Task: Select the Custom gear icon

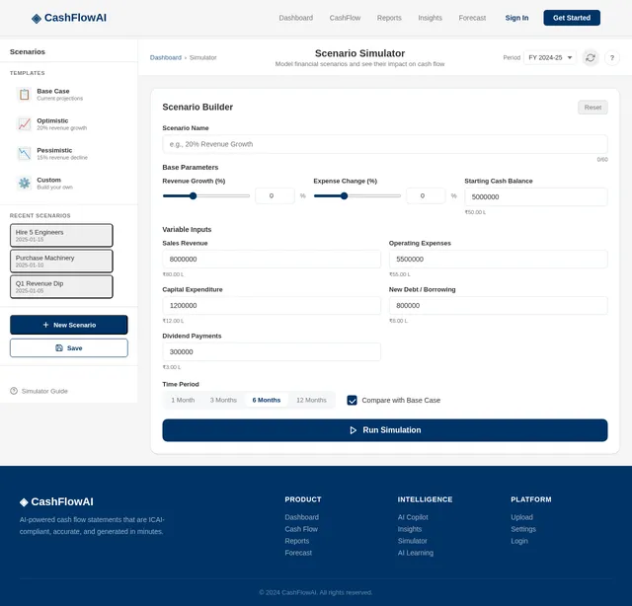Action: pos(24,183)
